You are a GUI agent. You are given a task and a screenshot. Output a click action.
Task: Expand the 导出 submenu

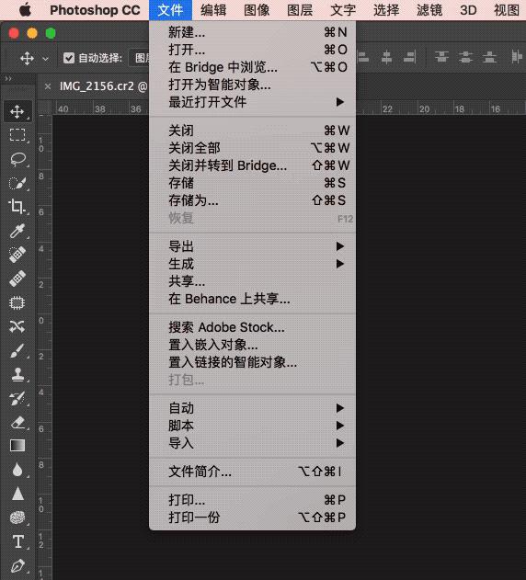(x=253, y=246)
